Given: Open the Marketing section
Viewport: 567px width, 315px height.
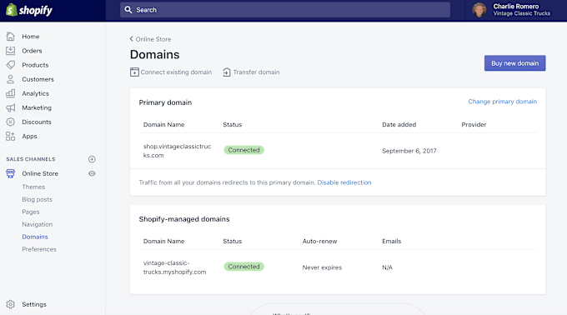Looking at the screenshot, I should (x=37, y=107).
